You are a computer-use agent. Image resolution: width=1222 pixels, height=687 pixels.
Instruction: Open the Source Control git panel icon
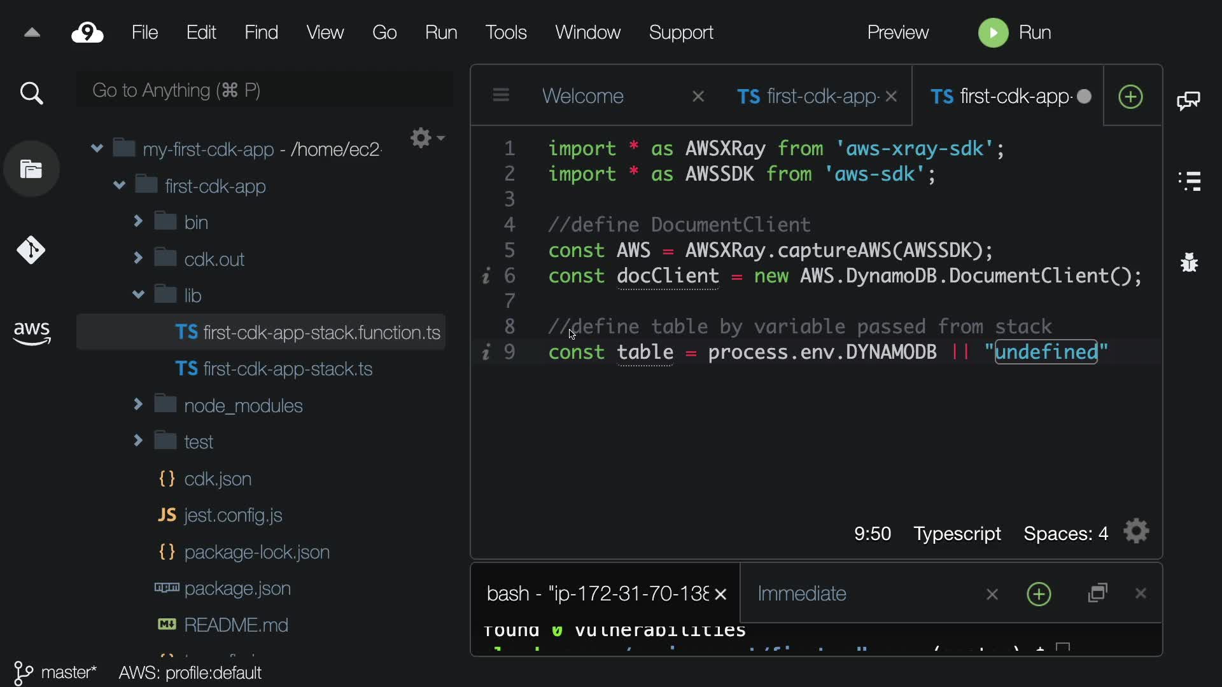(x=31, y=250)
